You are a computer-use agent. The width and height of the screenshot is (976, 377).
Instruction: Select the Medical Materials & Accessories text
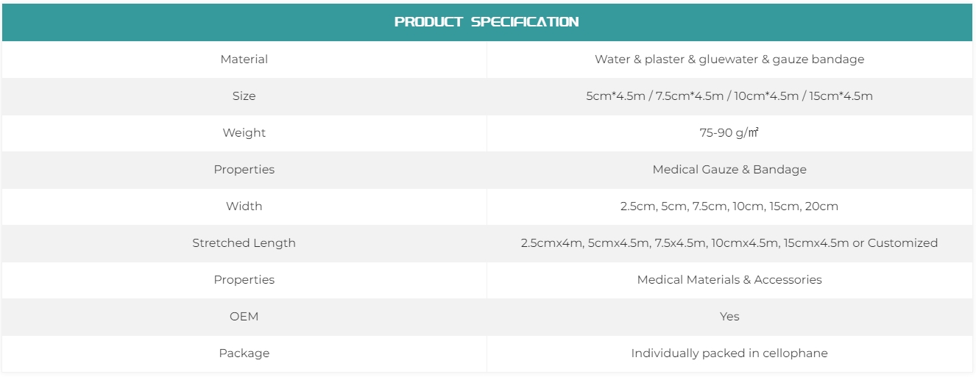point(729,280)
